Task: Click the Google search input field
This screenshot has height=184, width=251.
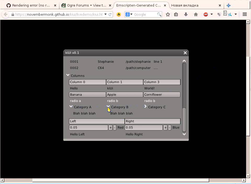Action: [x=145, y=14]
